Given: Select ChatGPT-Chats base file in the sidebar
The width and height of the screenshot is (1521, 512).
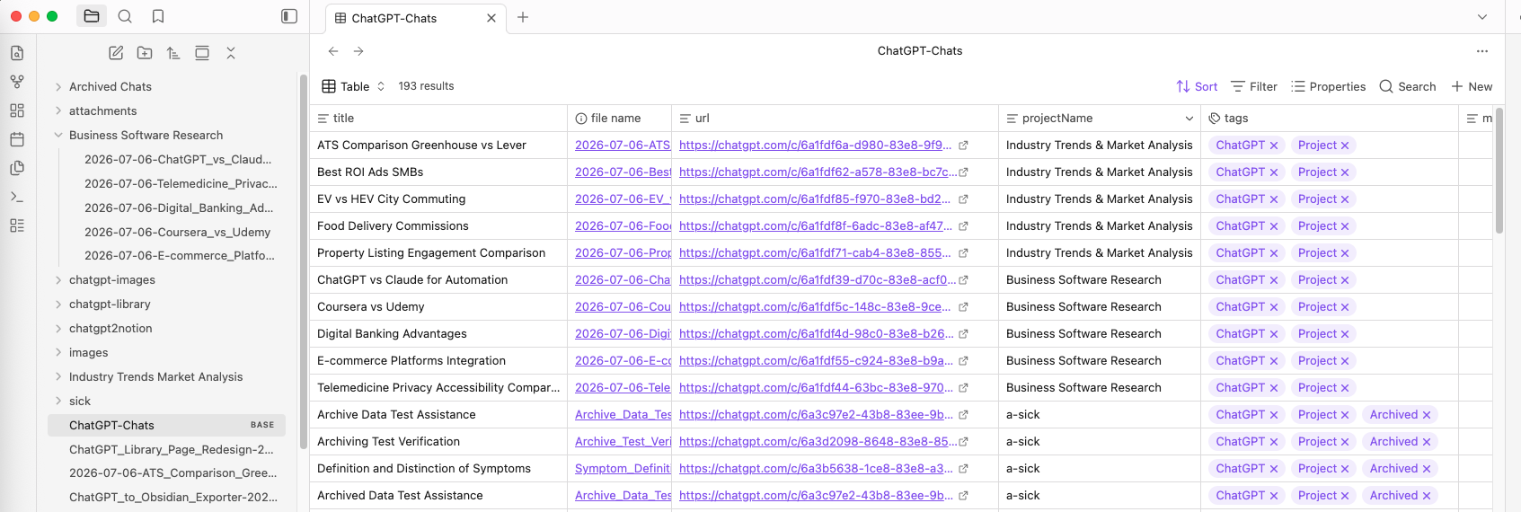Looking at the screenshot, I should pos(166,425).
